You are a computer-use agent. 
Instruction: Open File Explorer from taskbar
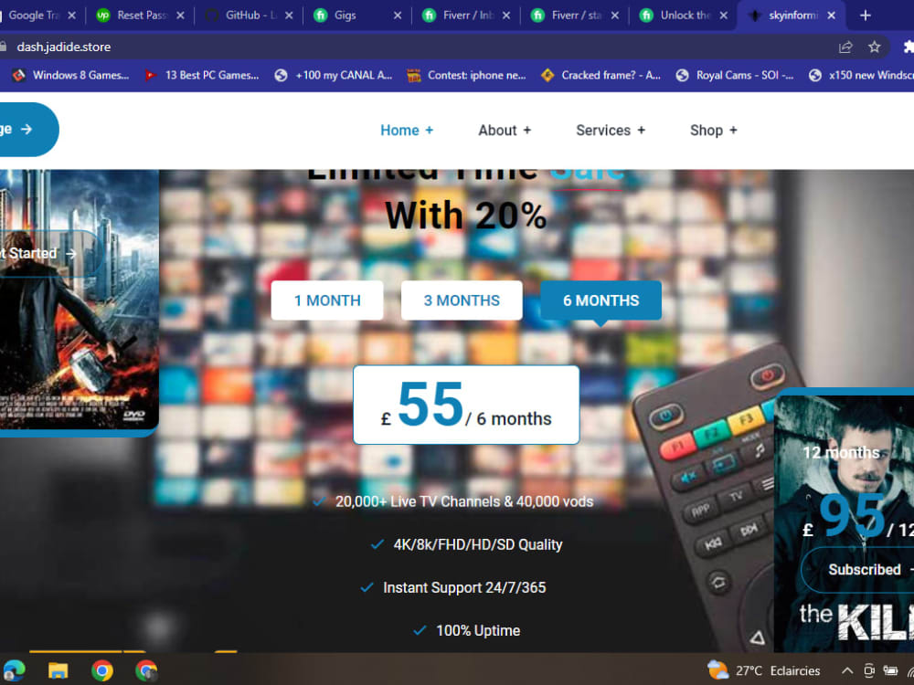[x=58, y=671]
